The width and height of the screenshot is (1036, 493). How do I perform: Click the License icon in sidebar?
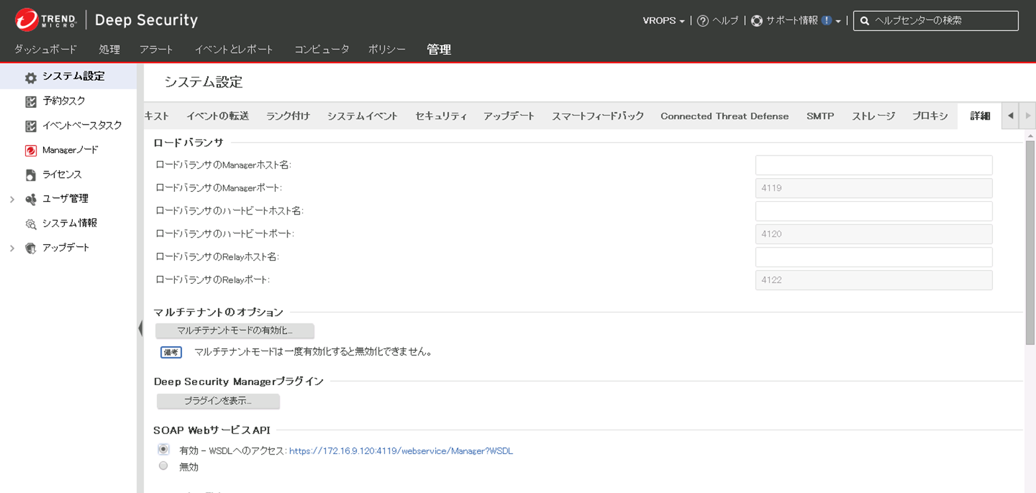pyautogui.click(x=30, y=175)
